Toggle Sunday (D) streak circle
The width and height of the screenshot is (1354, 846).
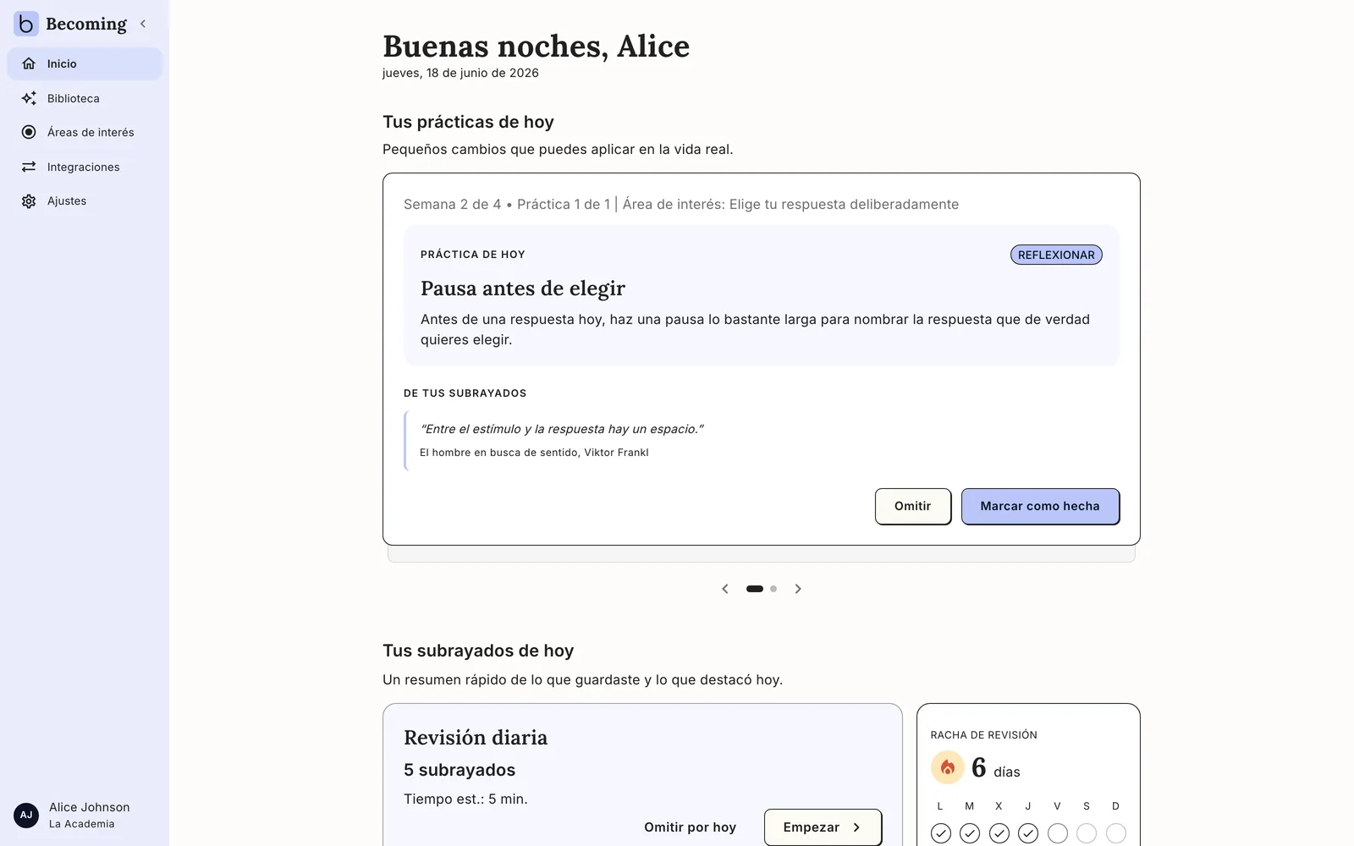(1116, 833)
